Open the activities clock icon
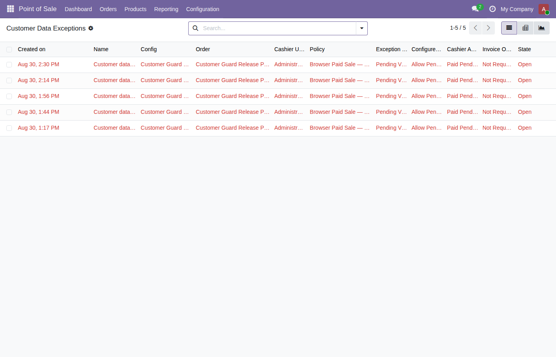The image size is (556, 357). click(492, 9)
